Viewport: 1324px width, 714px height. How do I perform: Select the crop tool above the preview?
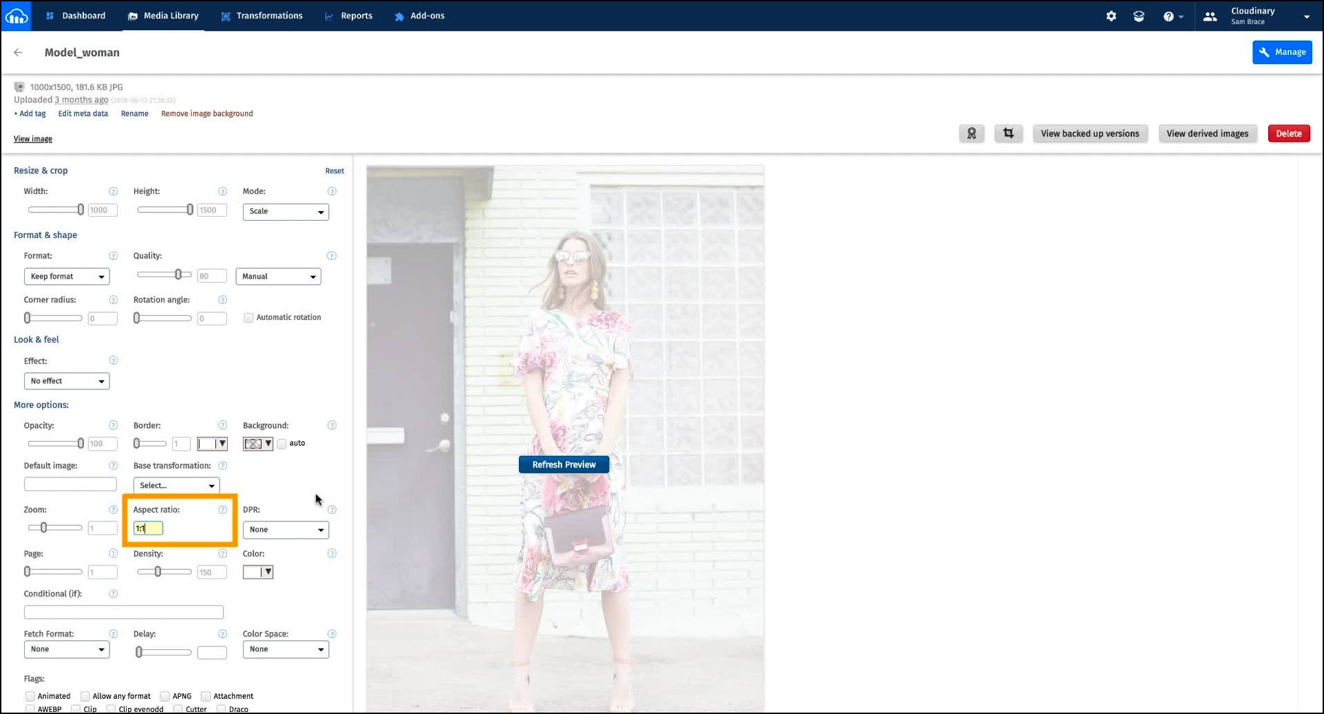click(x=1008, y=133)
